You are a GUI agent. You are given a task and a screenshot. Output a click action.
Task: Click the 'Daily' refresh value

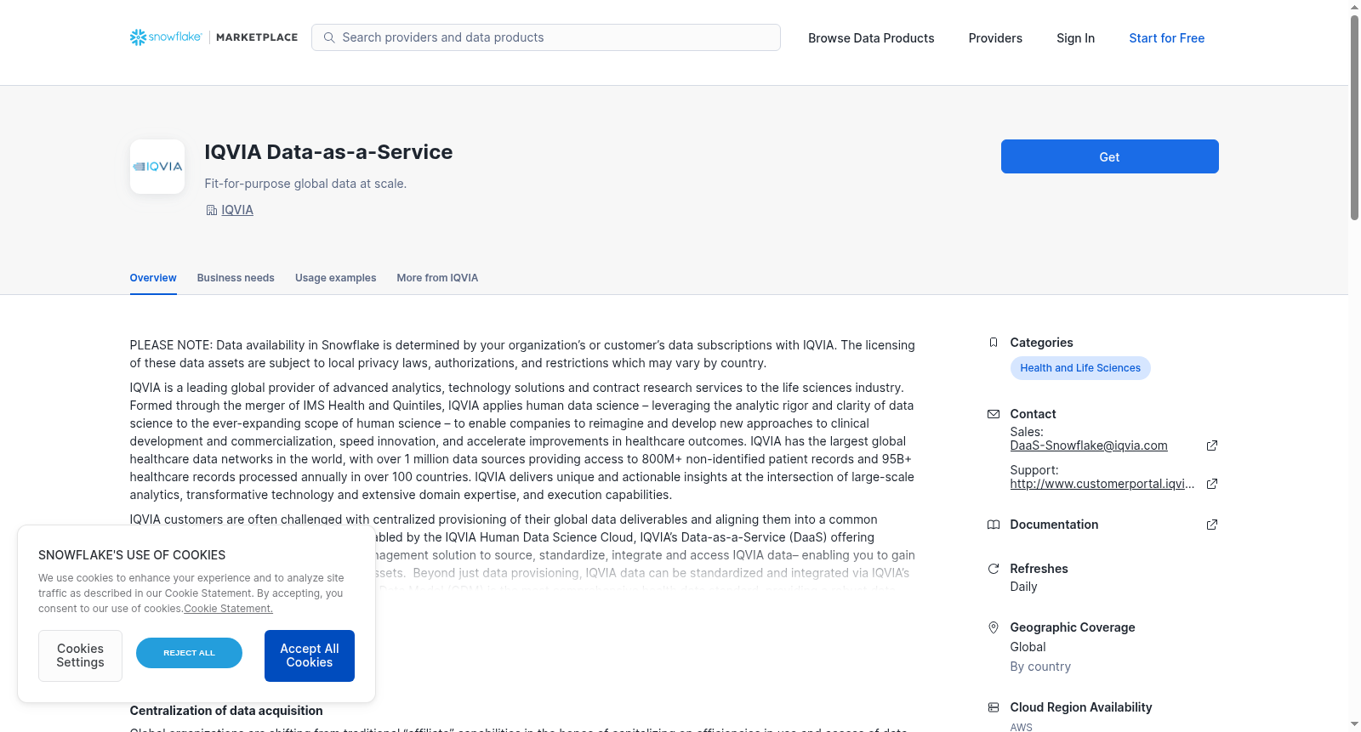(x=1023, y=587)
